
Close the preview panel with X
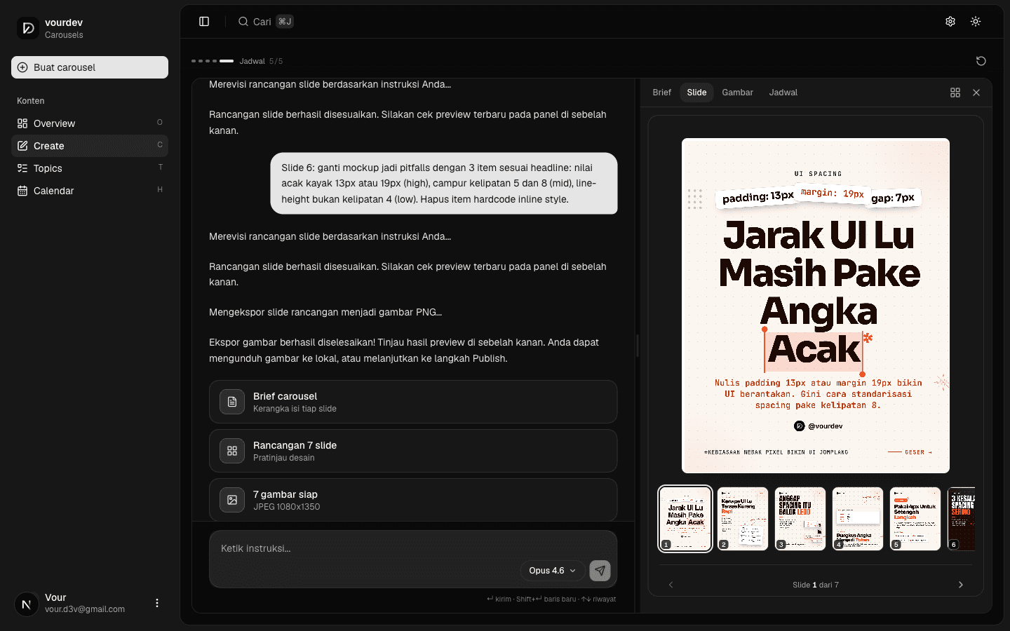976,93
